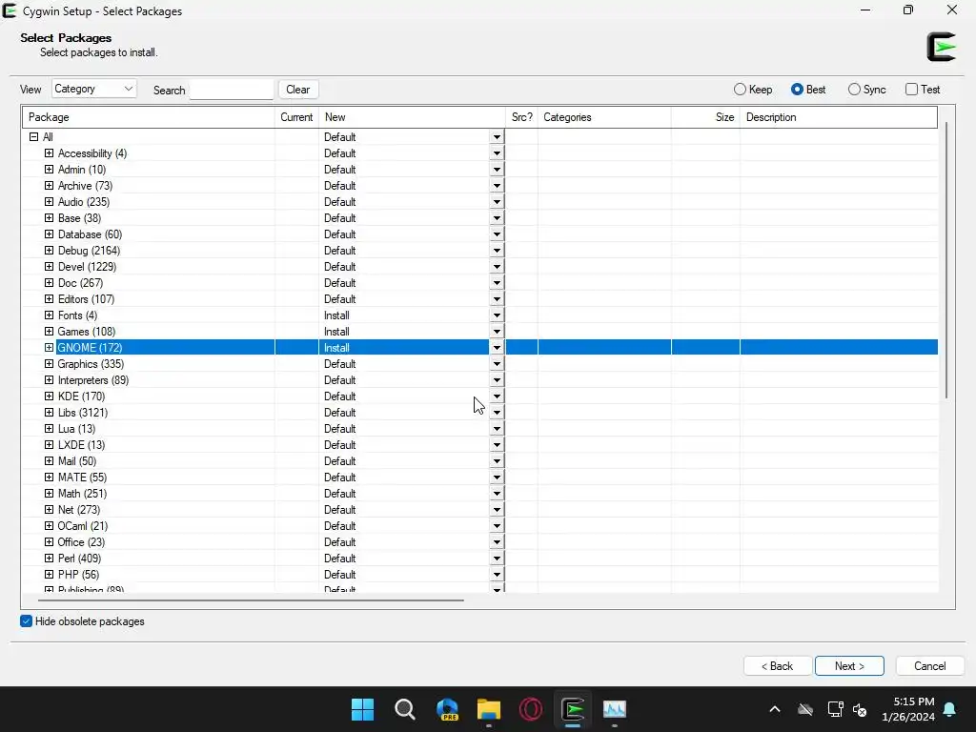Expand the Accessibility (4) category
The width and height of the screenshot is (976, 732).
click(50, 153)
